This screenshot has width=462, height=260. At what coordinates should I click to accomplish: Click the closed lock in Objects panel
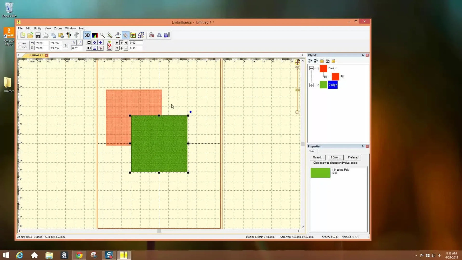(x=322, y=61)
